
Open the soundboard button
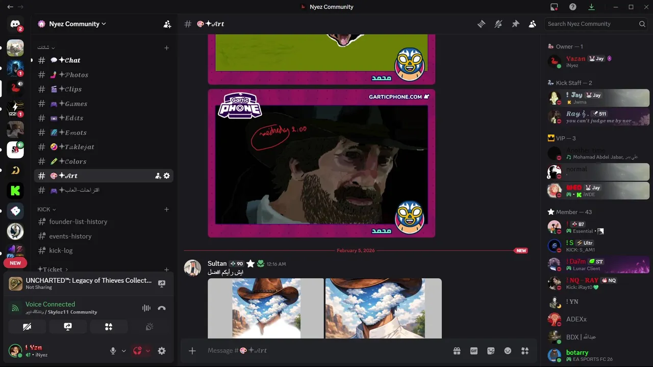click(x=149, y=327)
